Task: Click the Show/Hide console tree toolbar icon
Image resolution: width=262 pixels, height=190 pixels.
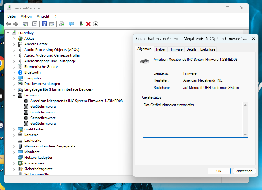Action: (25, 24)
